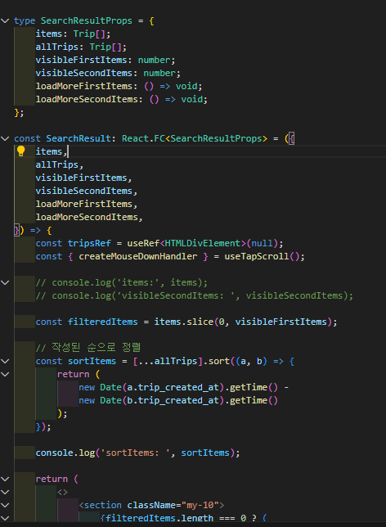Click 'loadMoreFirstItems: () => void;' line

(x=119, y=87)
